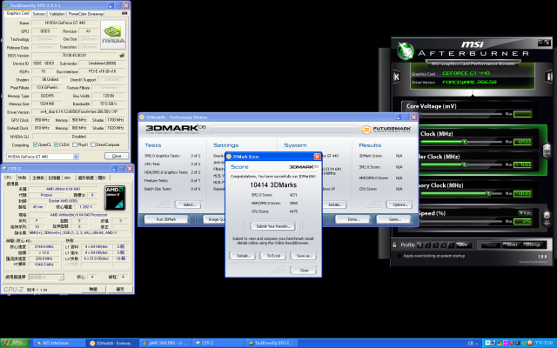This screenshot has width=557, height=348.
Task: Open the Sensors tab in GPU-Z
Action: pos(39,14)
